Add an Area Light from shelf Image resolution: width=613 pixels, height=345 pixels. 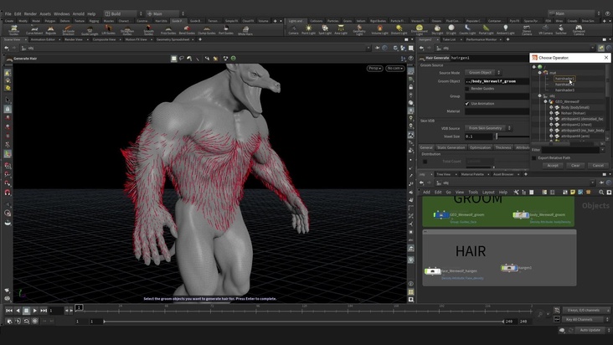click(x=341, y=29)
